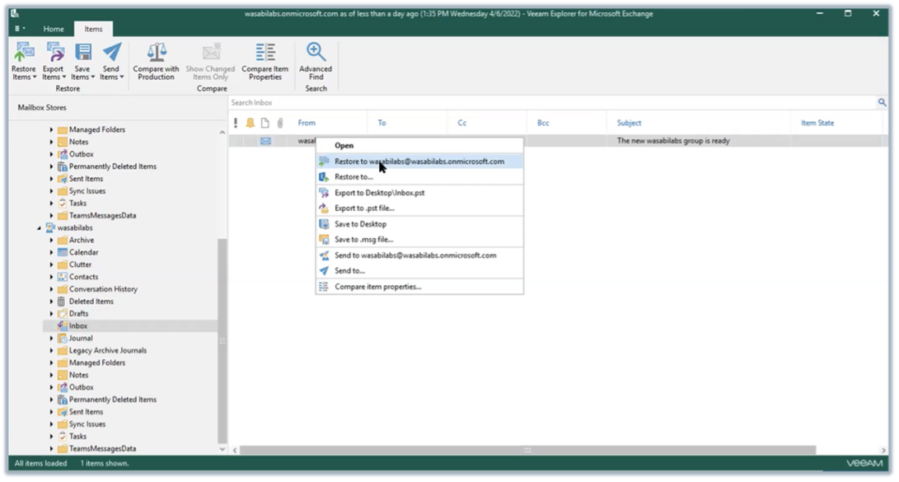Expand the Calendar folder node

[x=51, y=252]
